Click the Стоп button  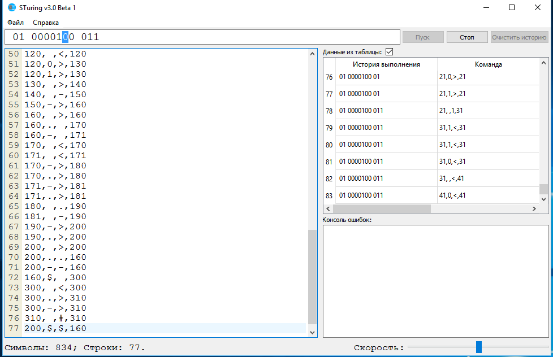pos(467,37)
